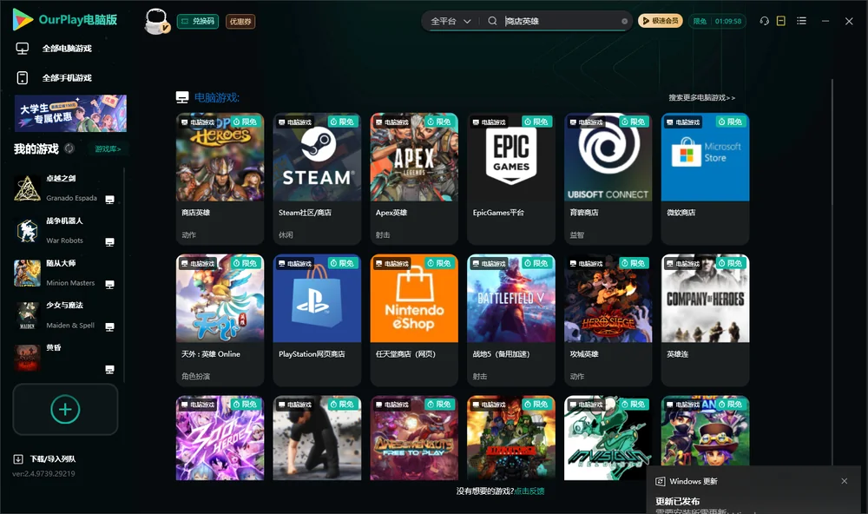Open the 天外:英雄 Online game card
This screenshot has width=868, height=514.
click(x=220, y=320)
